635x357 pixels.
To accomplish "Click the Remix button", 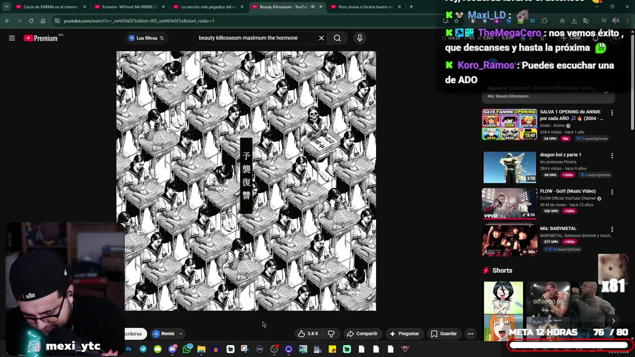I will (x=164, y=334).
